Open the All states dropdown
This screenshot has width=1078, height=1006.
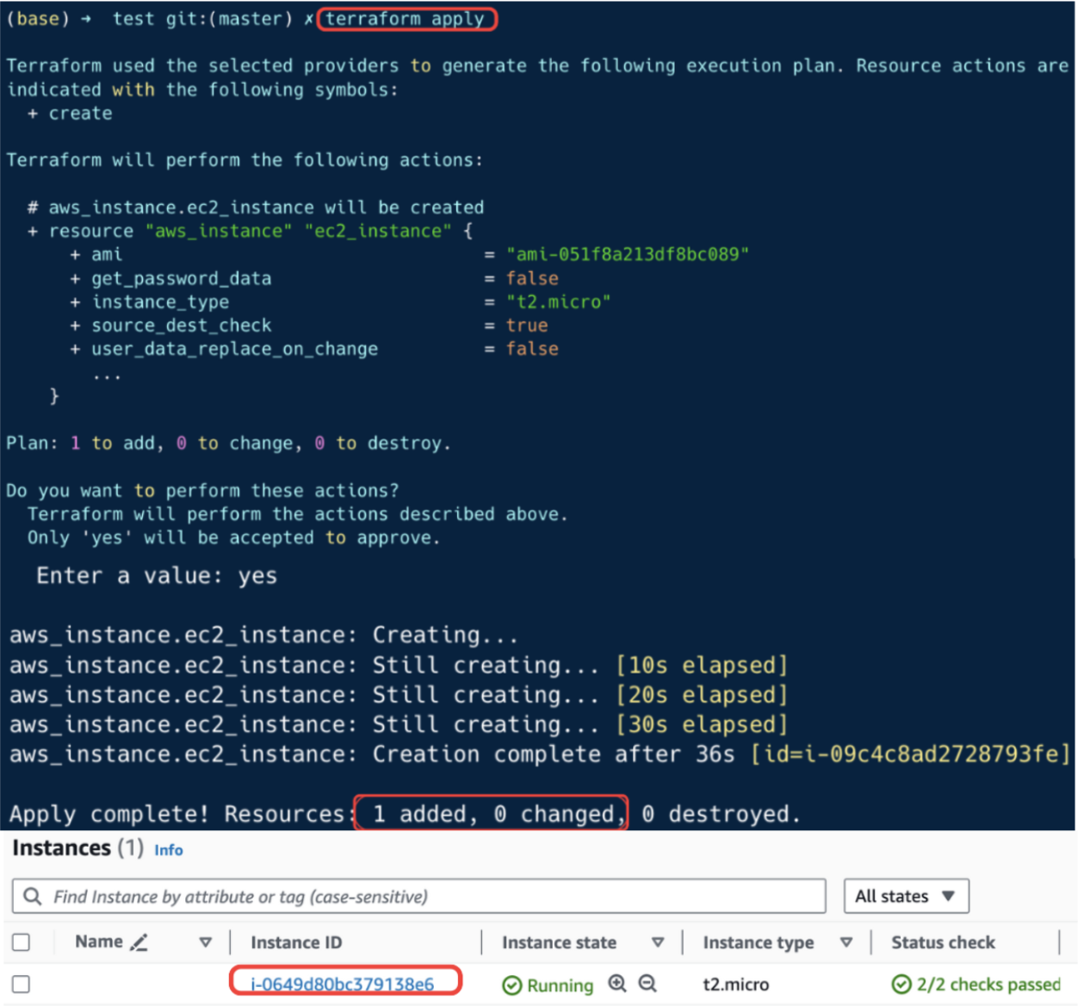tap(906, 896)
